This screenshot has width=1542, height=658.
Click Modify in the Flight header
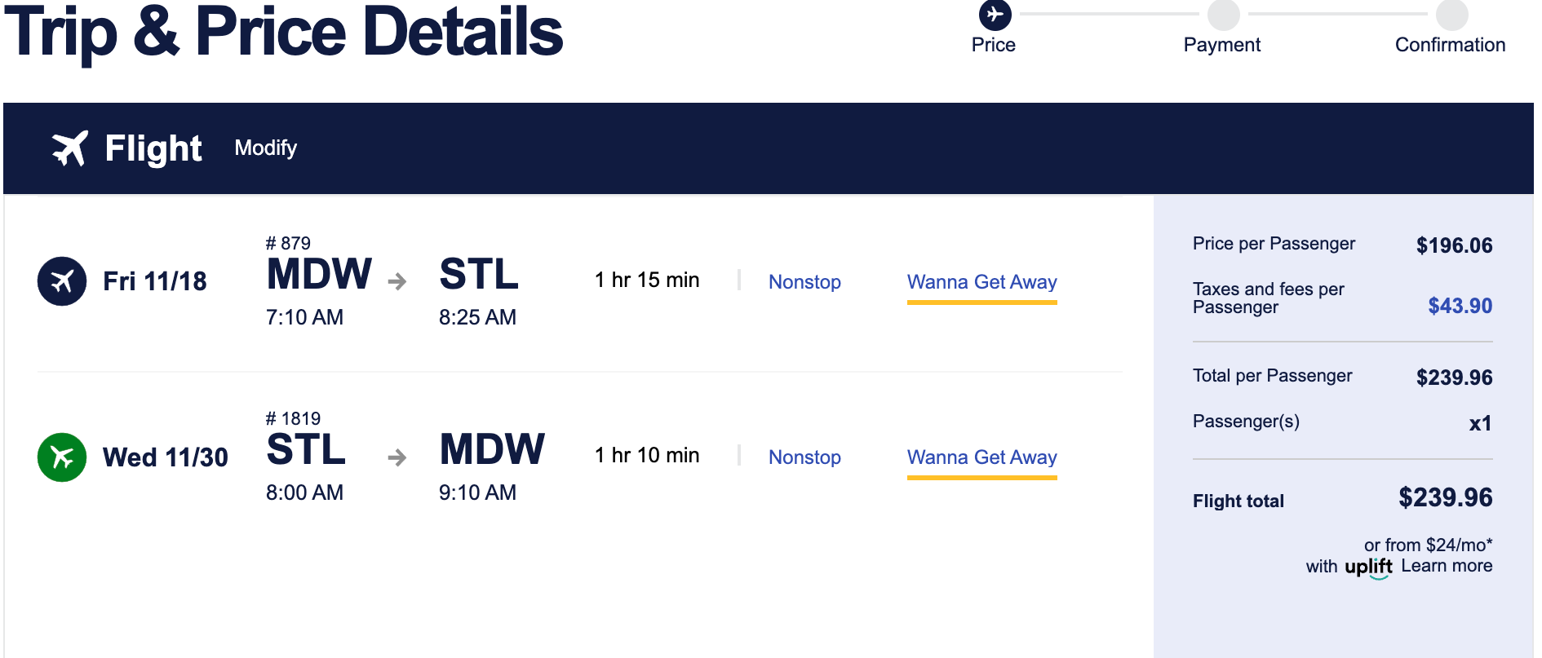pyautogui.click(x=265, y=148)
